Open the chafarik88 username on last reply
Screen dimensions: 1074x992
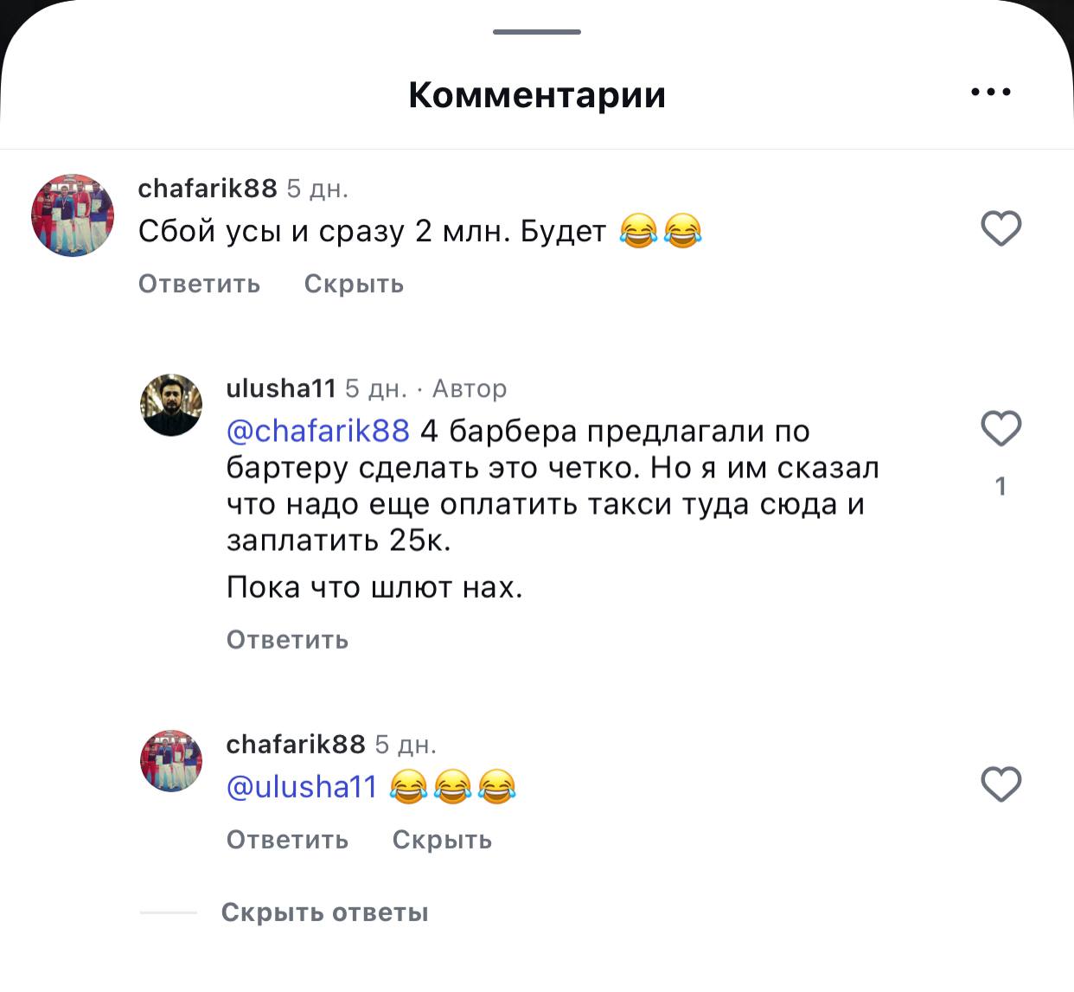[296, 744]
